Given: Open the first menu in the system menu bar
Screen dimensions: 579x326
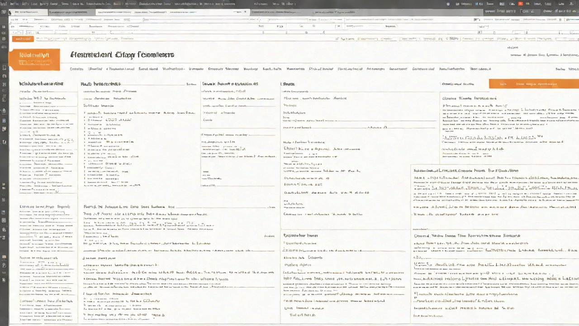Looking at the screenshot, I should [14, 4].
